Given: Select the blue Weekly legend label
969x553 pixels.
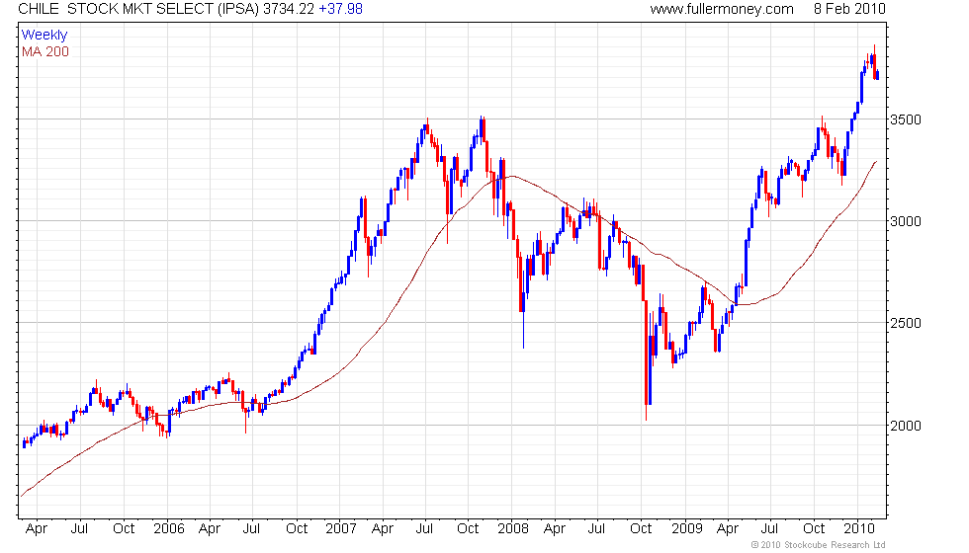Looking at the screenshot, I should pos(44,36).
